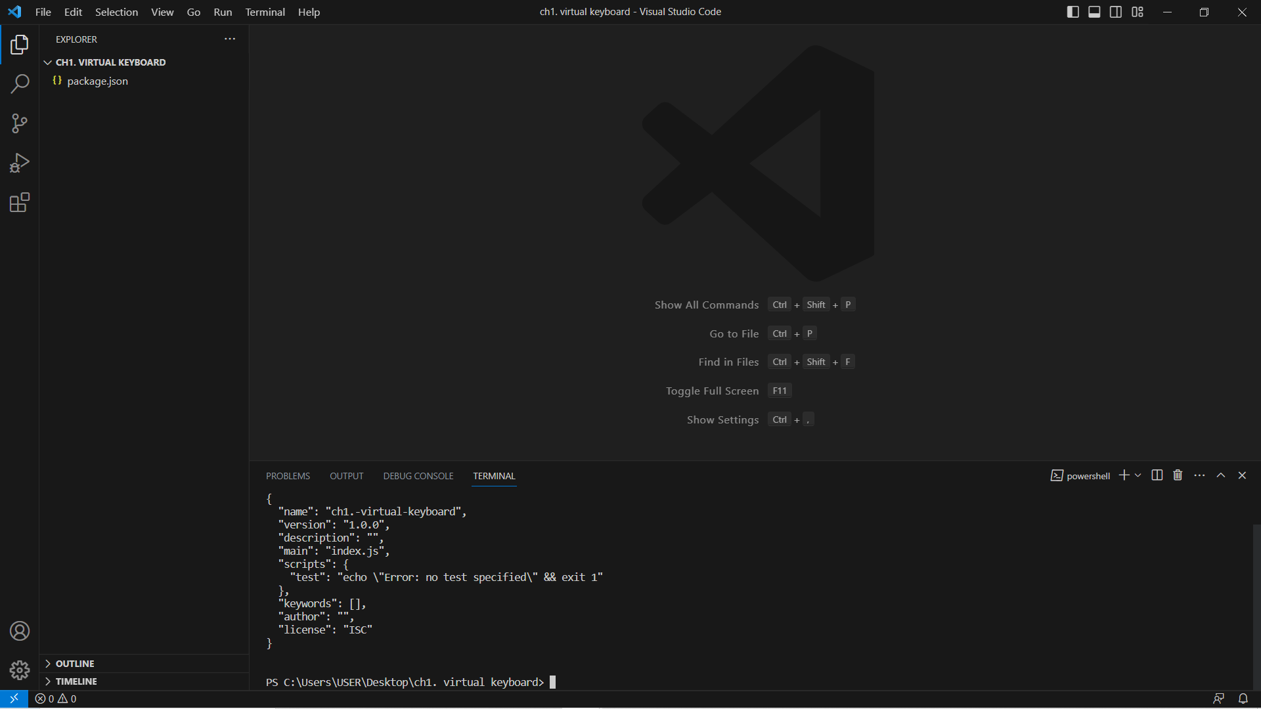Open the Run and Debug icon
1261x709 pixels.
(x=20, y=163)
